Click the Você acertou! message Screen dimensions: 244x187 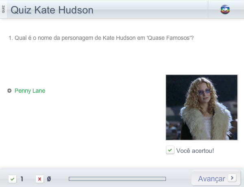pos(195,150)
